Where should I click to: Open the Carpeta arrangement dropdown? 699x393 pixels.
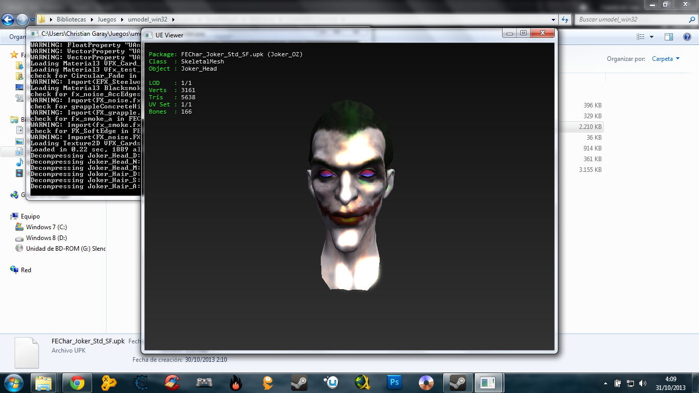tap(666, 59)
